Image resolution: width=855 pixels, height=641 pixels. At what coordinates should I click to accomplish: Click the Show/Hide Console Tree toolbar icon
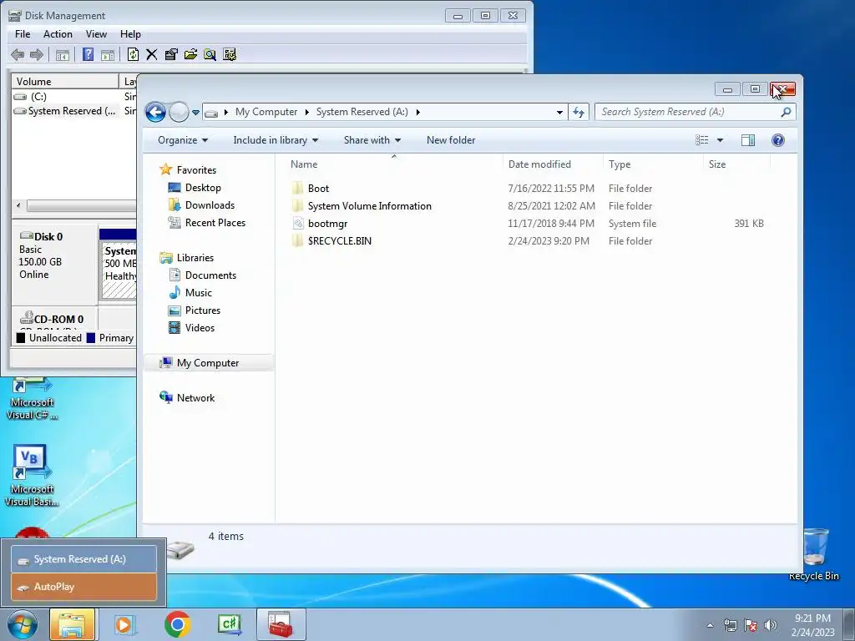click(62, 54)
